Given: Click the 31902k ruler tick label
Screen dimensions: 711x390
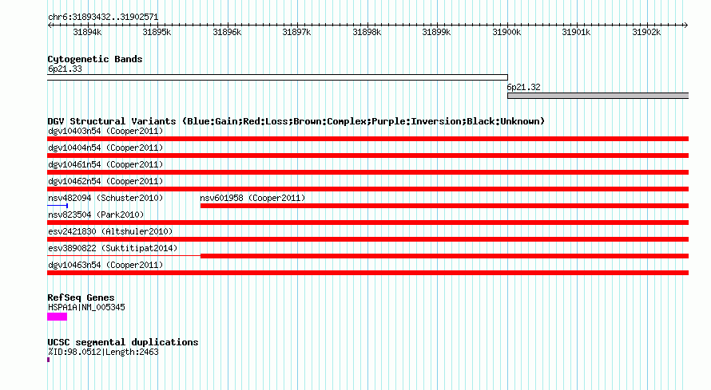Looking at the screenshot, I should (x=646, y=33).
